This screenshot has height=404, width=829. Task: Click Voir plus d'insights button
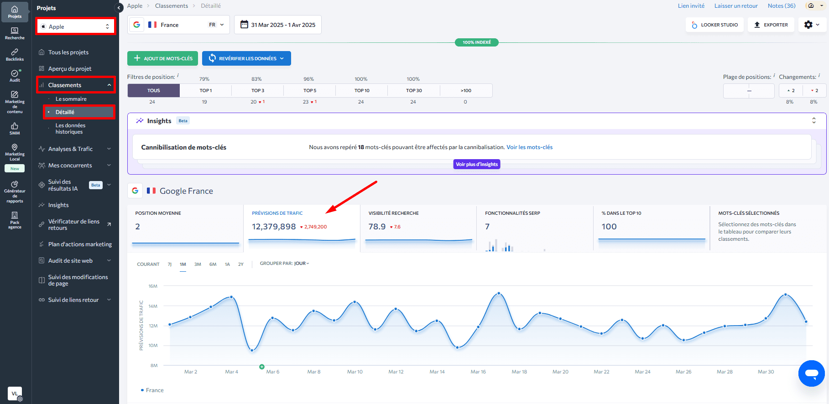[477, 164]
